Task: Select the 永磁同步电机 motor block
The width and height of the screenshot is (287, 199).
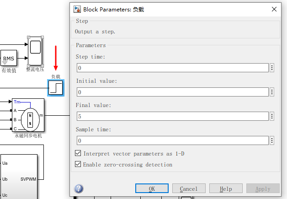Action: tap(29, 115)
